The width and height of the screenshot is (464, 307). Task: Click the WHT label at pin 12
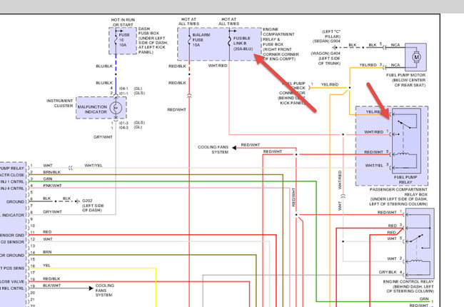coord(48,239)
